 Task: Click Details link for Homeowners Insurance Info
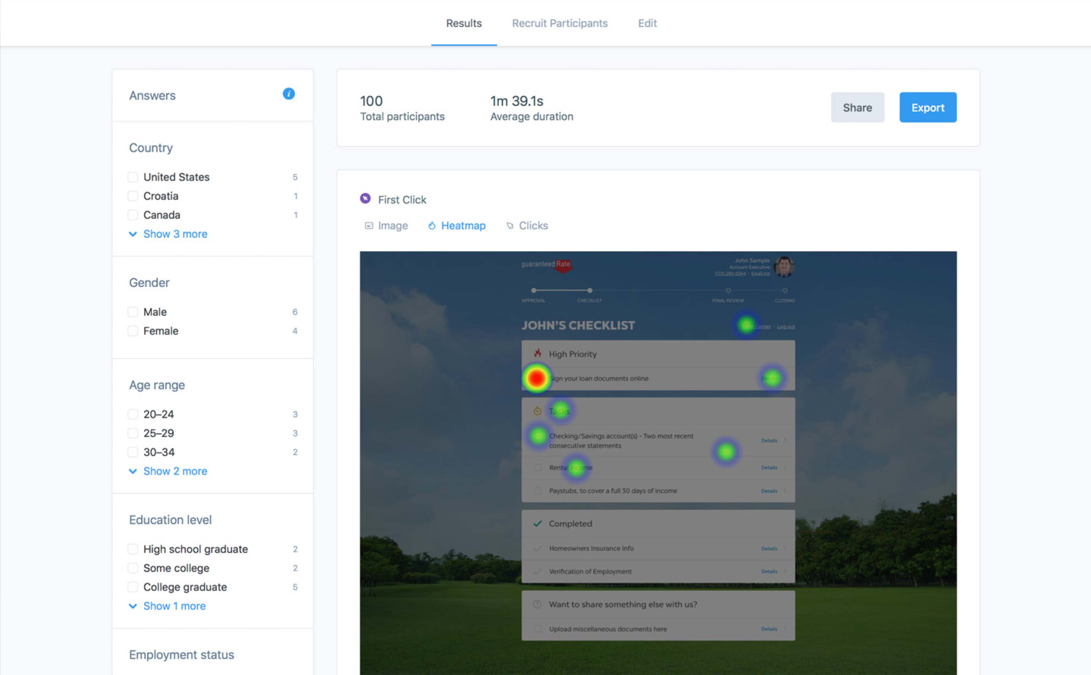click(769, 548)
